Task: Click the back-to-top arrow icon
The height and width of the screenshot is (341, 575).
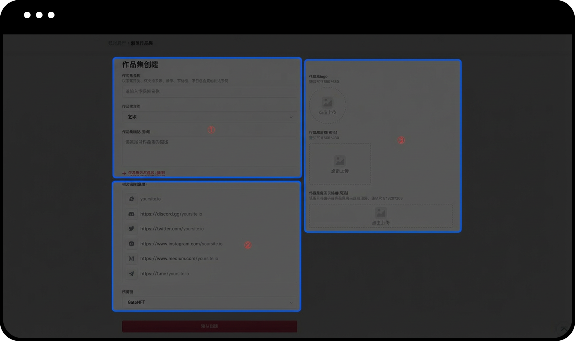Action: click(x=564, y=329)
